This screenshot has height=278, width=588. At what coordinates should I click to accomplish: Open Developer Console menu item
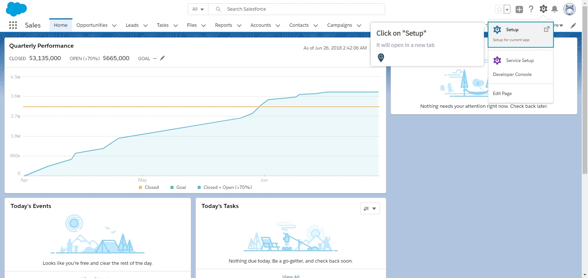click(520, 74)
